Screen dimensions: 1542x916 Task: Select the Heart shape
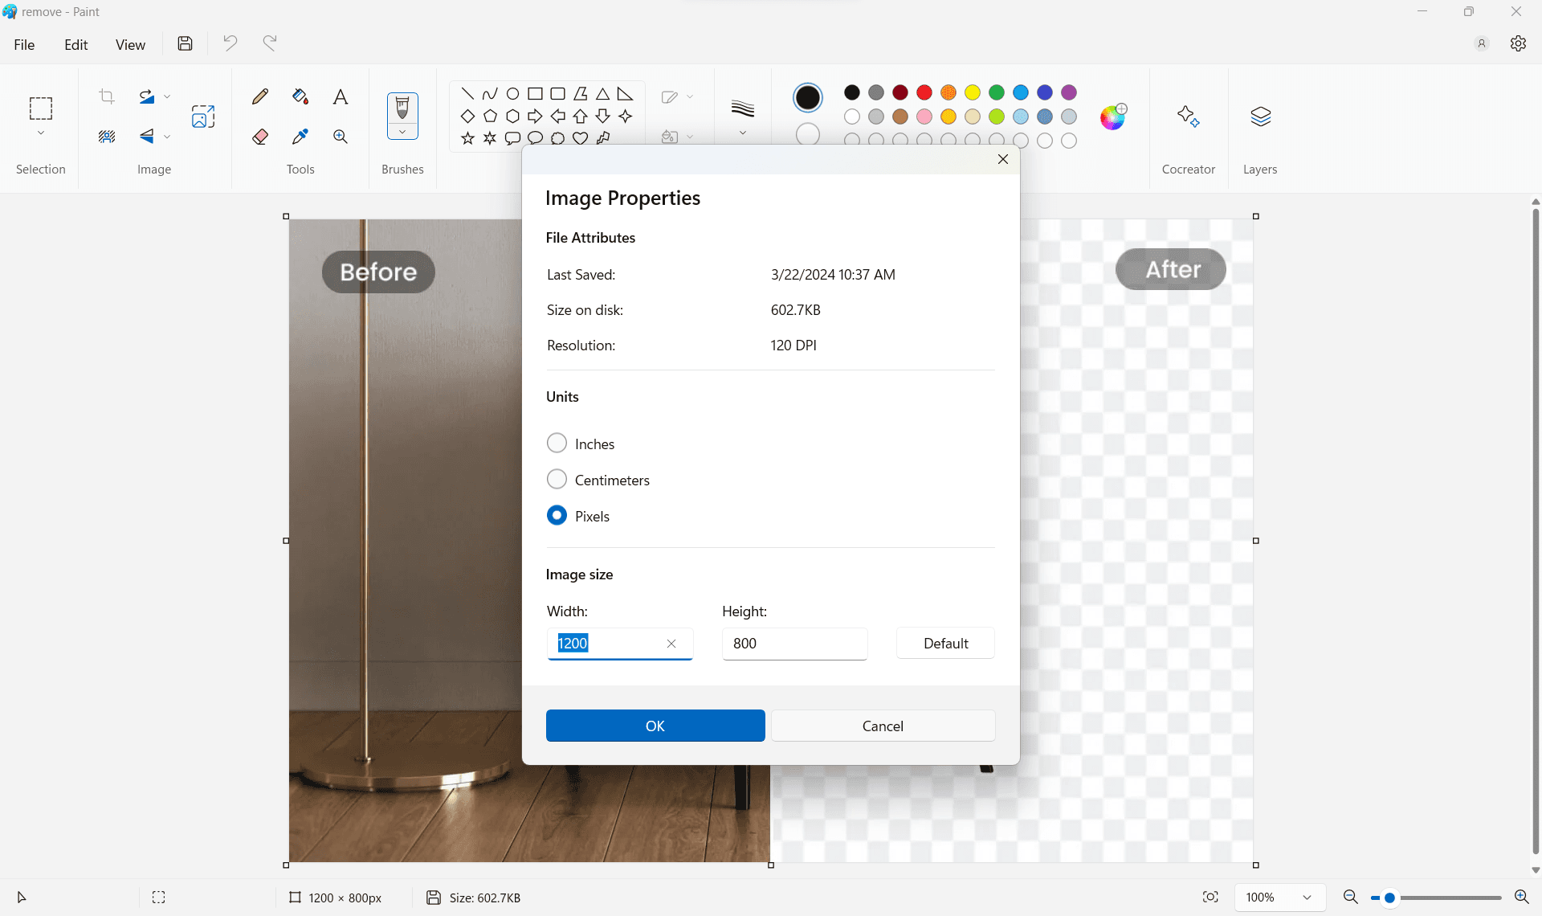[580, 138]
